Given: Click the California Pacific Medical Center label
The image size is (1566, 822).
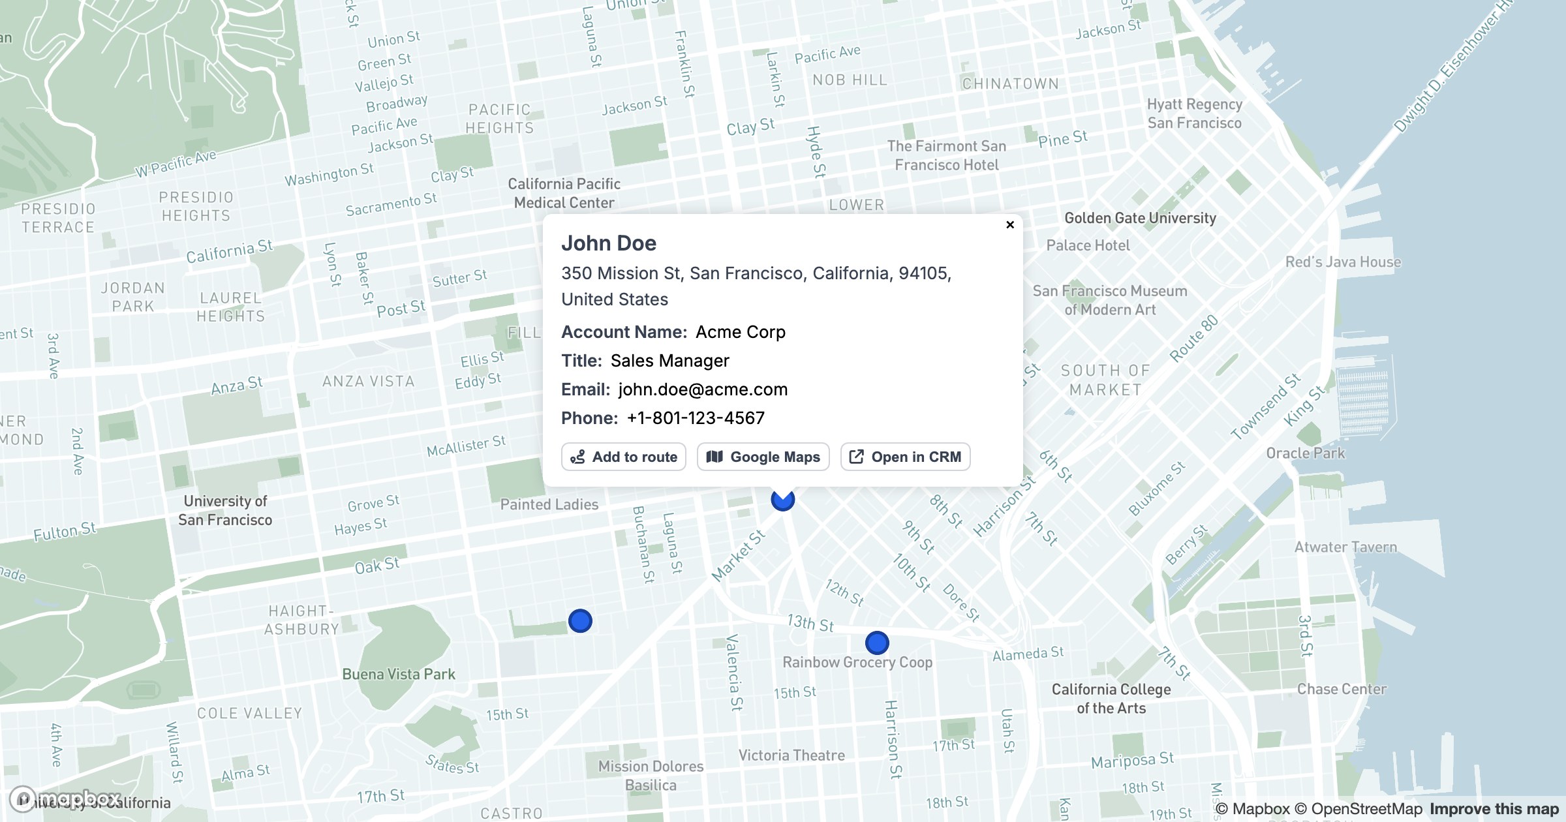Looking at the screenshot, I should [x=564, y=193].
